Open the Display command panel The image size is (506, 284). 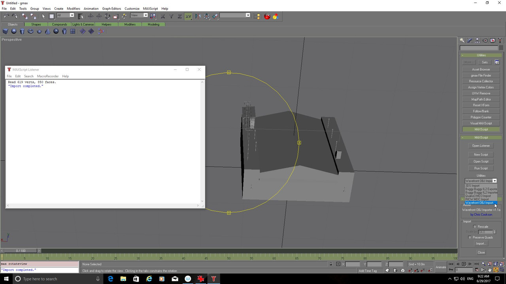pyautogui.click(x=493, y=40)
